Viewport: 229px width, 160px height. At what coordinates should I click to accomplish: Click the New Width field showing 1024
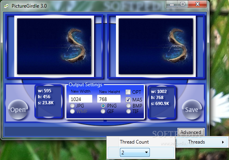[80, 99]
